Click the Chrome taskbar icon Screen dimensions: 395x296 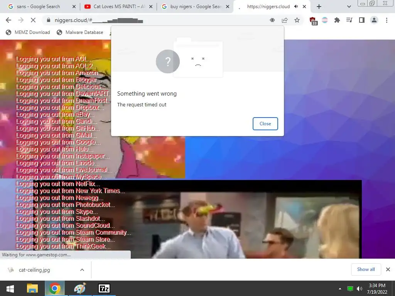[55, 288]
